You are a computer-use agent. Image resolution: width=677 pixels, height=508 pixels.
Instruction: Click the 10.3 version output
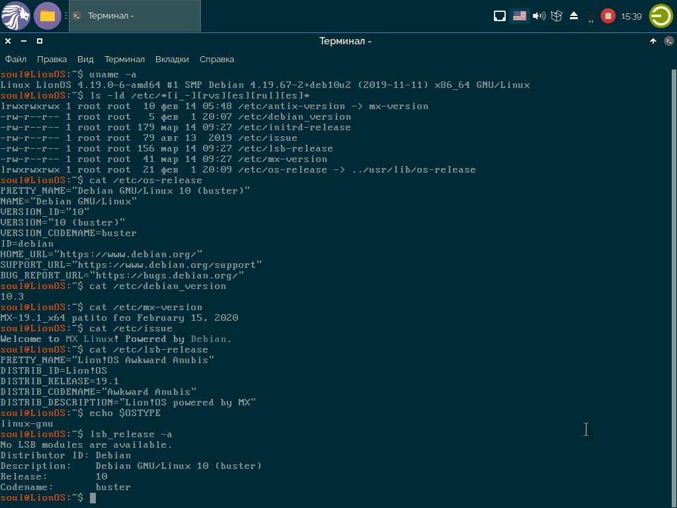coord(12,297)
